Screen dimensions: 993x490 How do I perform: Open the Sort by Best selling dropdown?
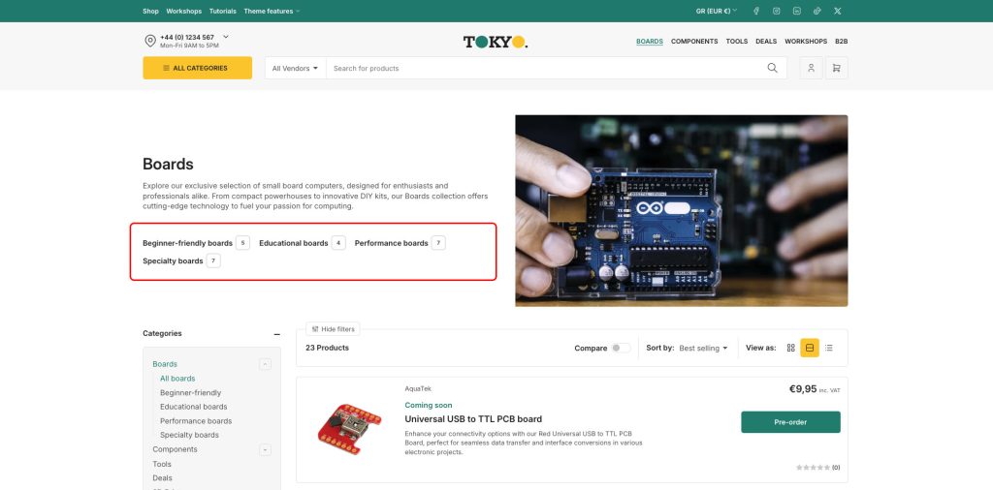703,348
